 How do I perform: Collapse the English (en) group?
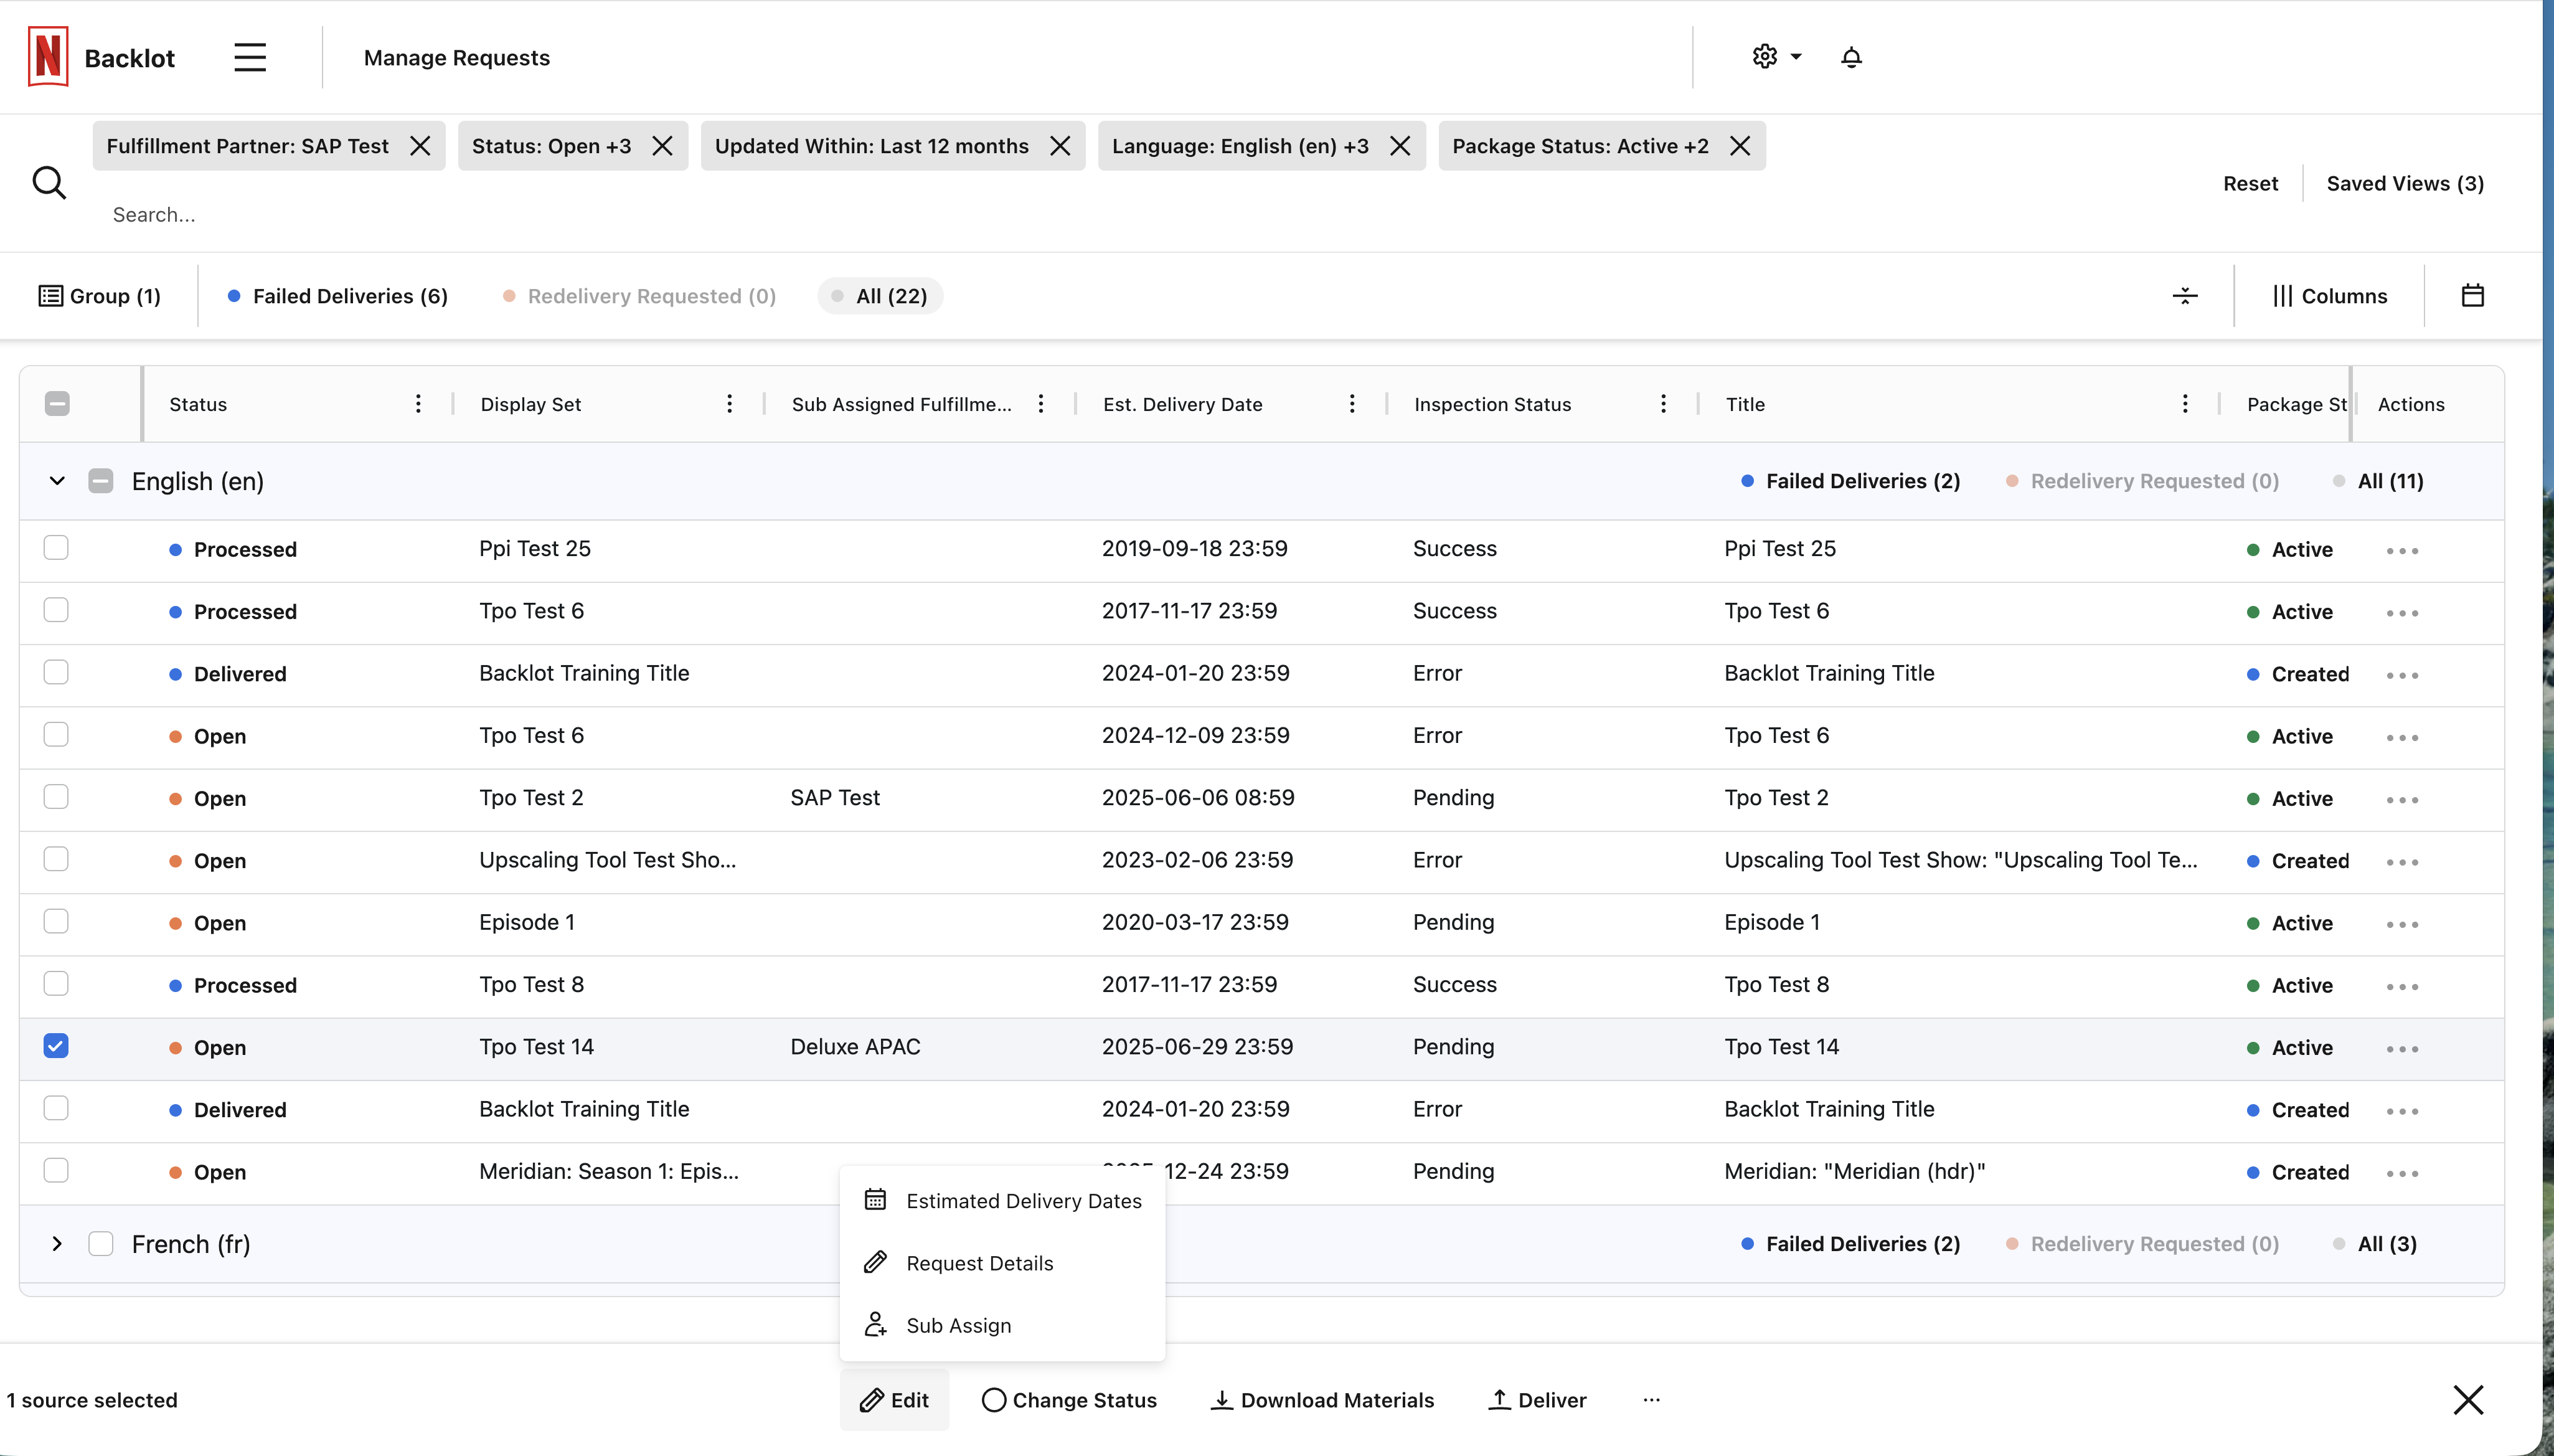point(57,481)
